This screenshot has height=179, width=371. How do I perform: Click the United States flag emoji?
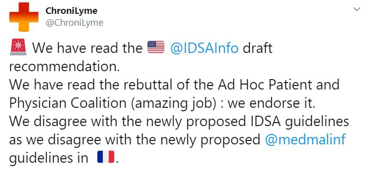tap(155, 47)
